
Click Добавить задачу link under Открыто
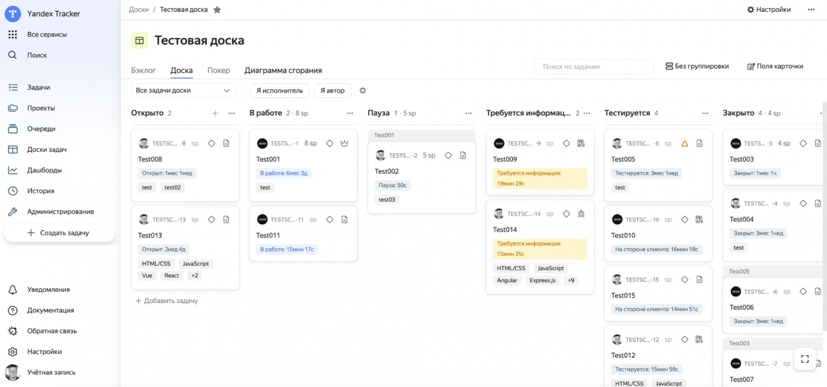[x=166, y=301]
